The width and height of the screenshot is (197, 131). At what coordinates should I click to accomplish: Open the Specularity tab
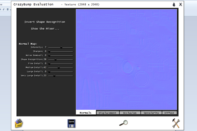(151, 113)
